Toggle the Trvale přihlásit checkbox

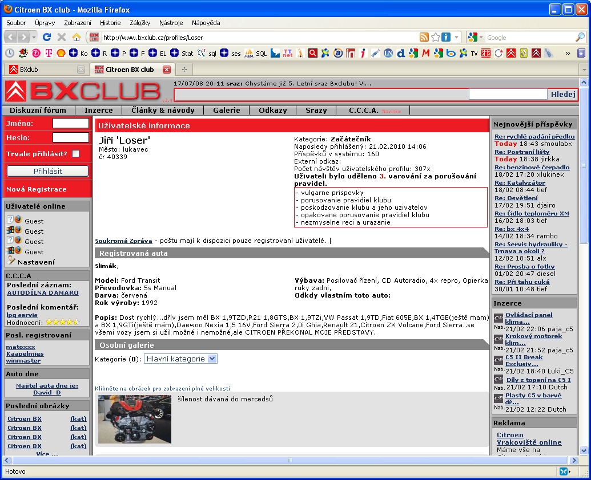tap(76, 153)
